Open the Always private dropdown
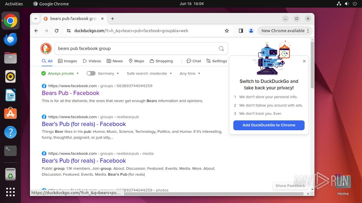The image size is (362, 203). (60, 73)
